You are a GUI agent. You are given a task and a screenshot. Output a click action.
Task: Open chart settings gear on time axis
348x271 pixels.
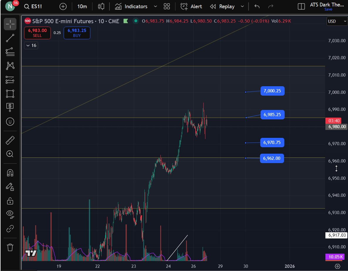click(337, 266)
